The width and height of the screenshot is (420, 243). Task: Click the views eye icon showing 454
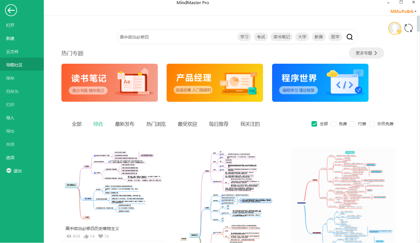(x=69, y=236)
